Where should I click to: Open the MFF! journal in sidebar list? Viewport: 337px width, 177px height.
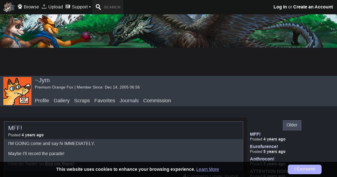(255, 134)
